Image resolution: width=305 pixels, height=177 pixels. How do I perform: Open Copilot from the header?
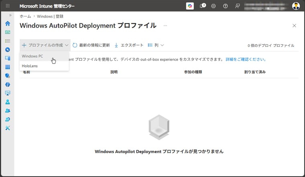point(190,6)
